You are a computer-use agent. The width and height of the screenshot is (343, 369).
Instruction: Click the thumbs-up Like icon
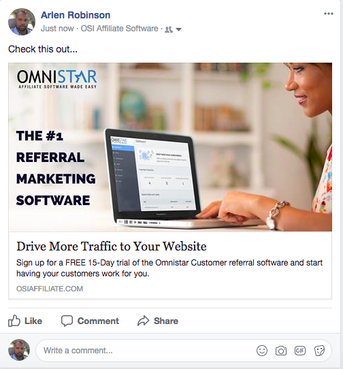(x=14, y=321)
